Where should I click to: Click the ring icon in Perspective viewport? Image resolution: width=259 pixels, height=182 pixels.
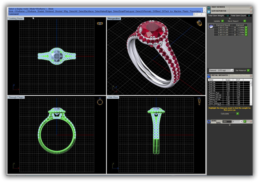coord(199,23)
